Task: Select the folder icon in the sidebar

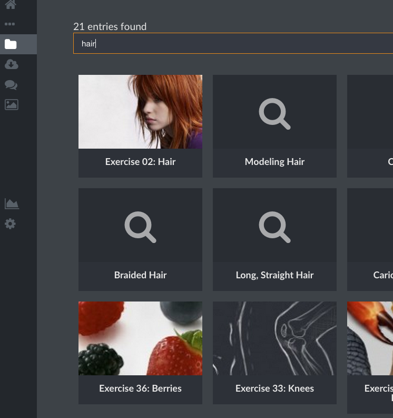Action: 11,44
